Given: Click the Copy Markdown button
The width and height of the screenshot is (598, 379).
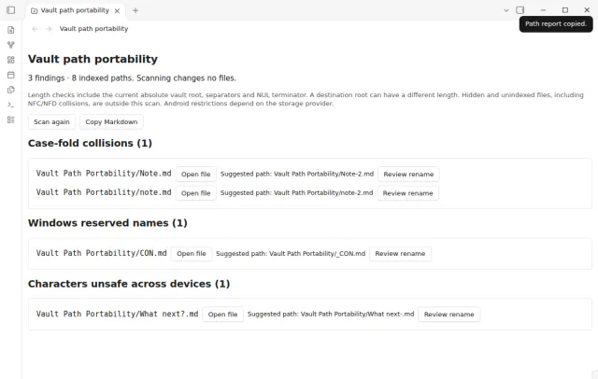Looking at the screenshot, I should (x=111, y=122).
